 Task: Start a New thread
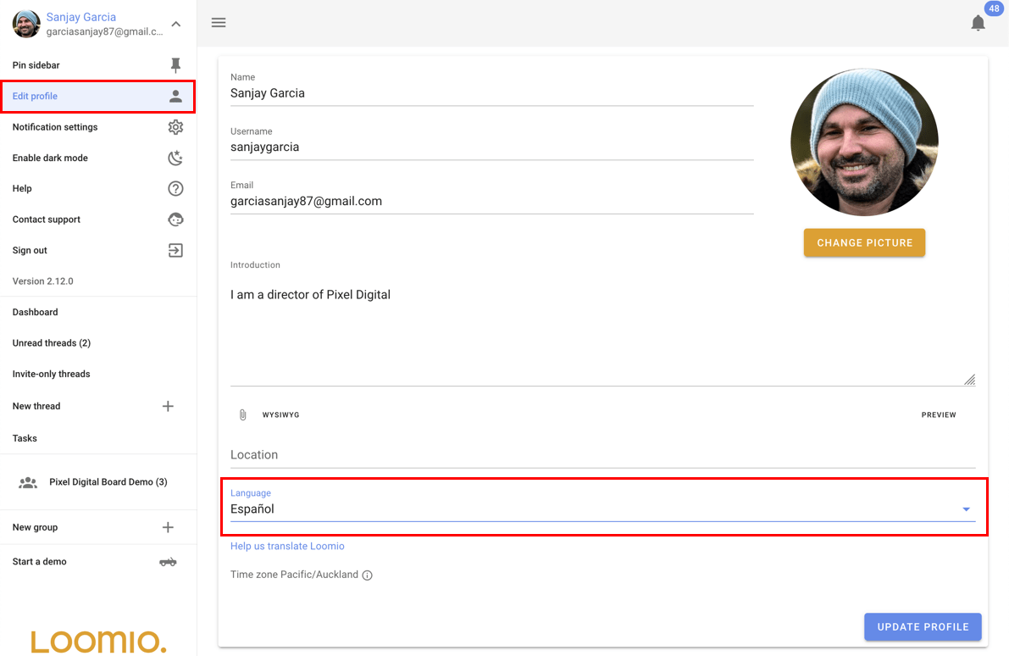pyautogui.click(x=98, y=406)
